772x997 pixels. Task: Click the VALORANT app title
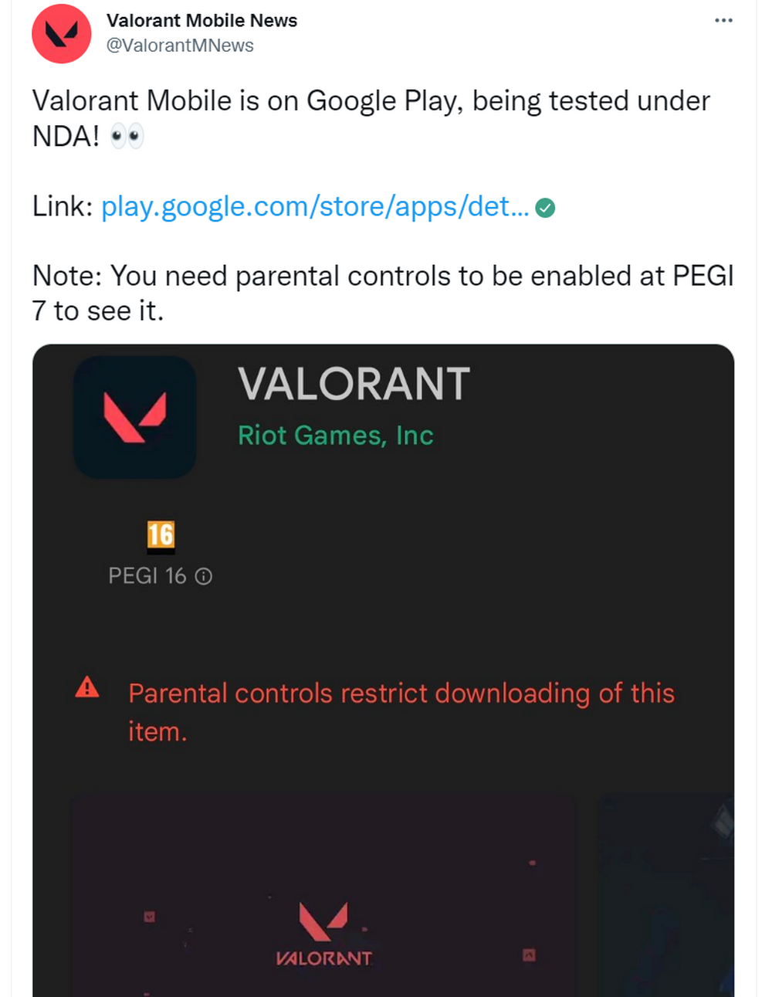pos(354,384)
